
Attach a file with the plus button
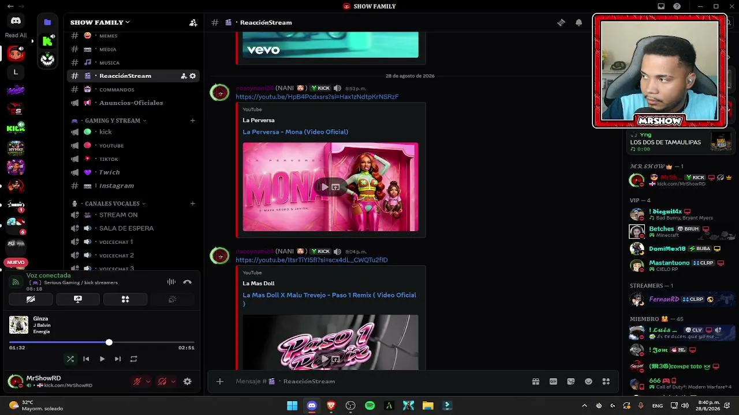coord(219,382)
